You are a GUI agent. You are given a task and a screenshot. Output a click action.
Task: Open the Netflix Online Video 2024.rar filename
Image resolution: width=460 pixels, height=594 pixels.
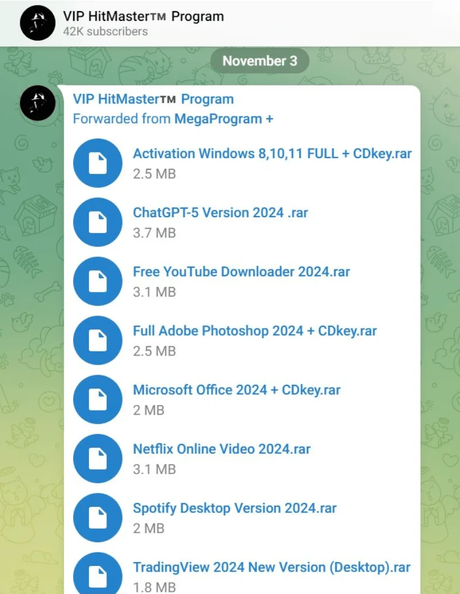point(222,449)
